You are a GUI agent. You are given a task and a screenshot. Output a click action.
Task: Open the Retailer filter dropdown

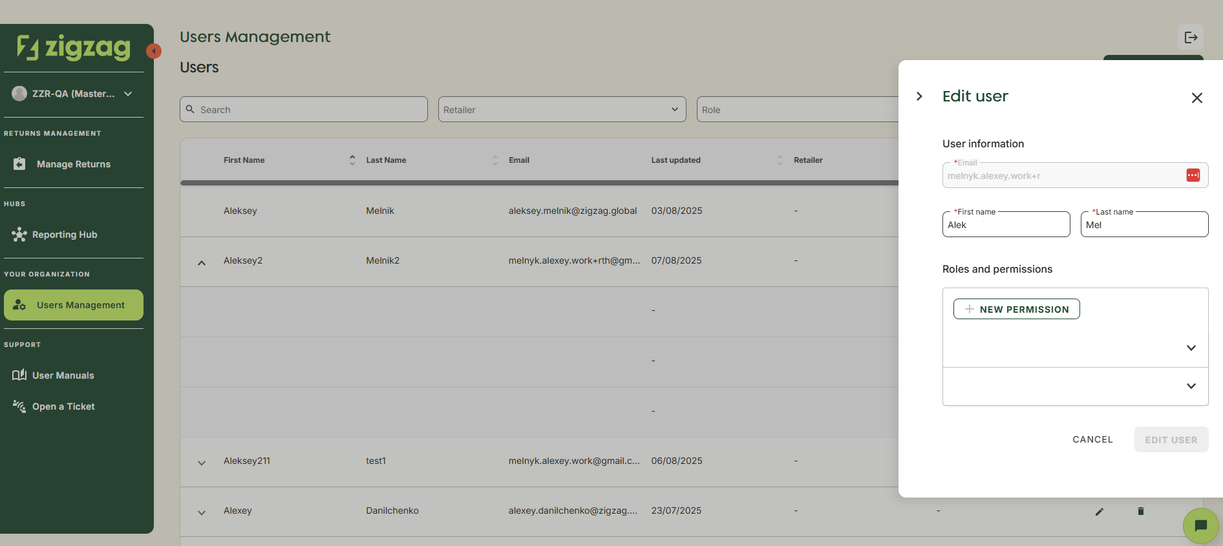562,110
